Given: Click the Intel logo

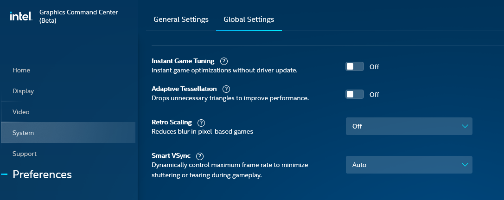Looking at the screenshot, I should click(x=21, y=16).
